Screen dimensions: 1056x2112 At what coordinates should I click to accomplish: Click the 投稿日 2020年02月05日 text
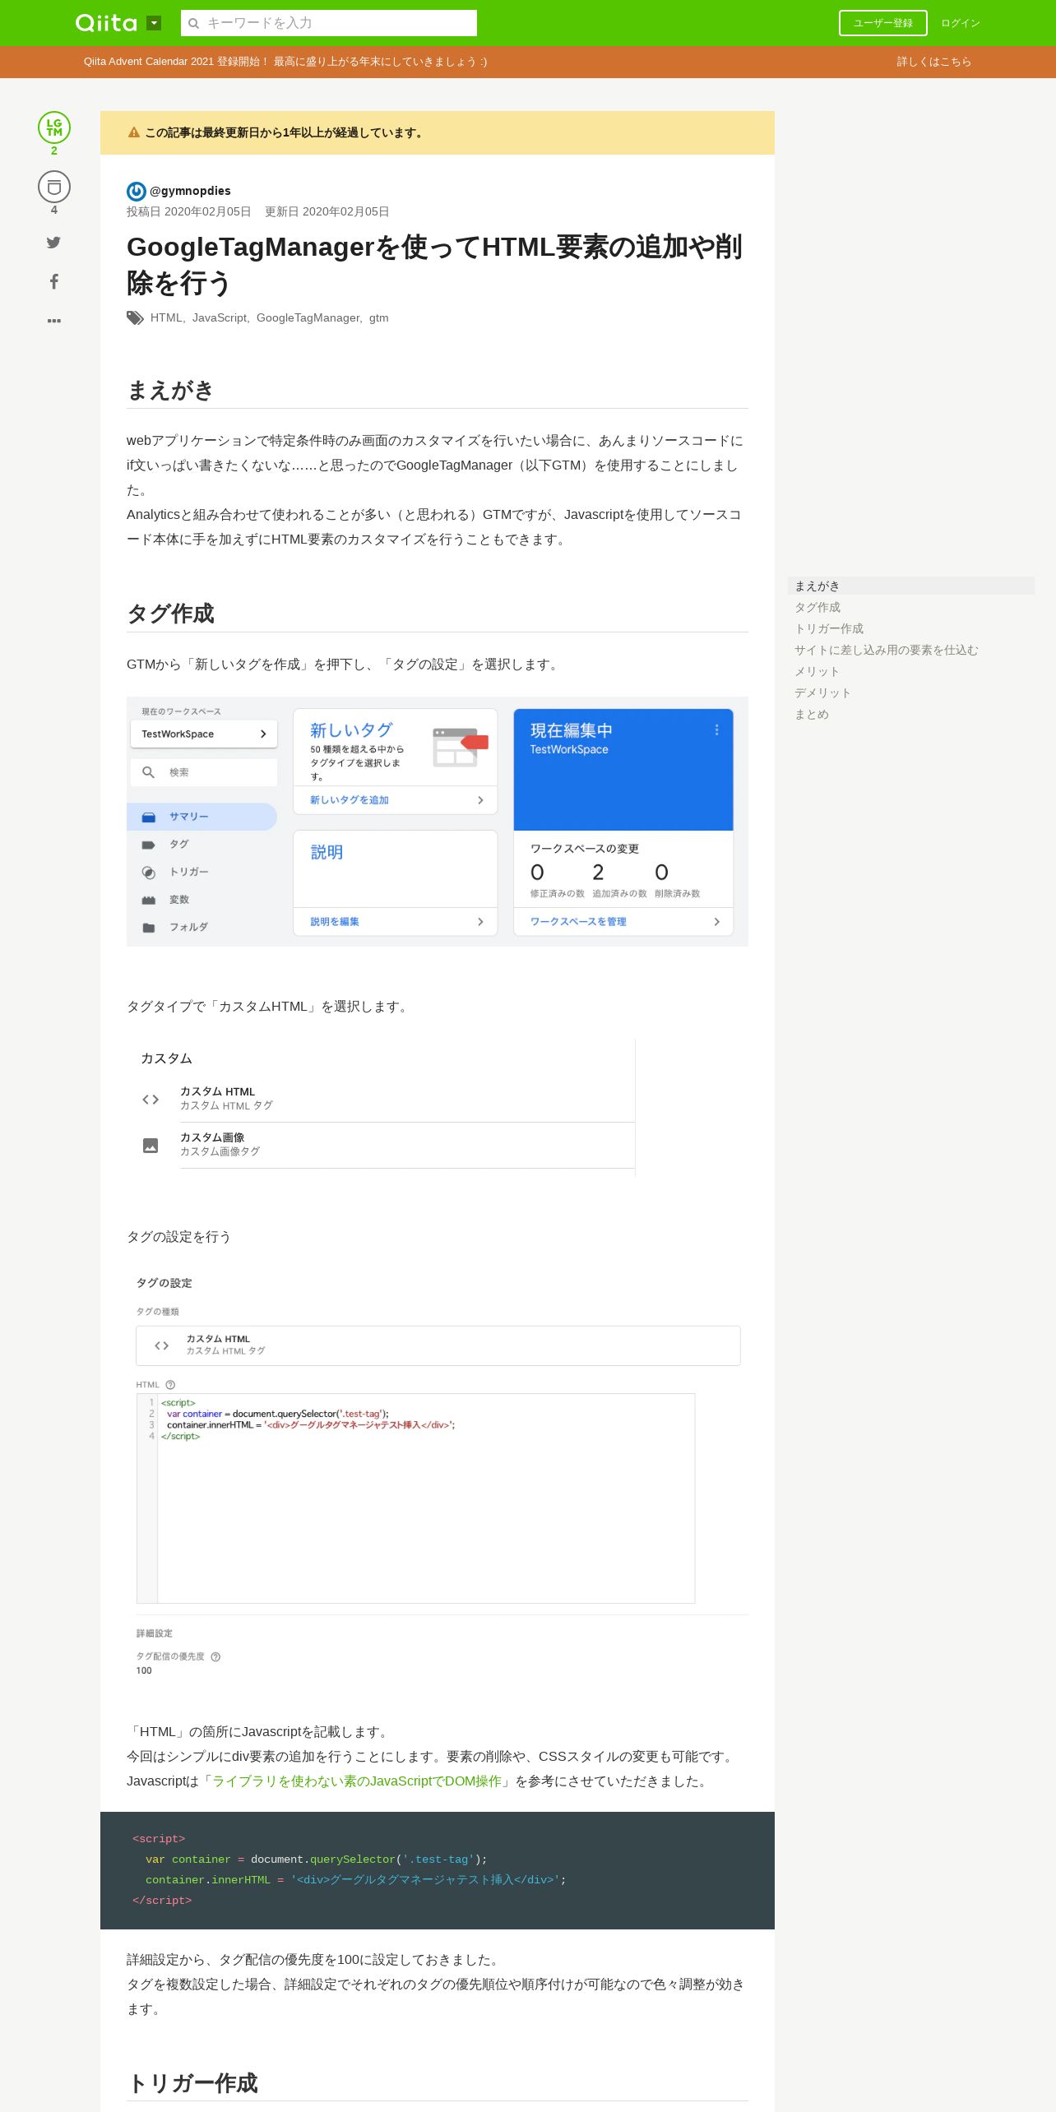click(189, 211)
